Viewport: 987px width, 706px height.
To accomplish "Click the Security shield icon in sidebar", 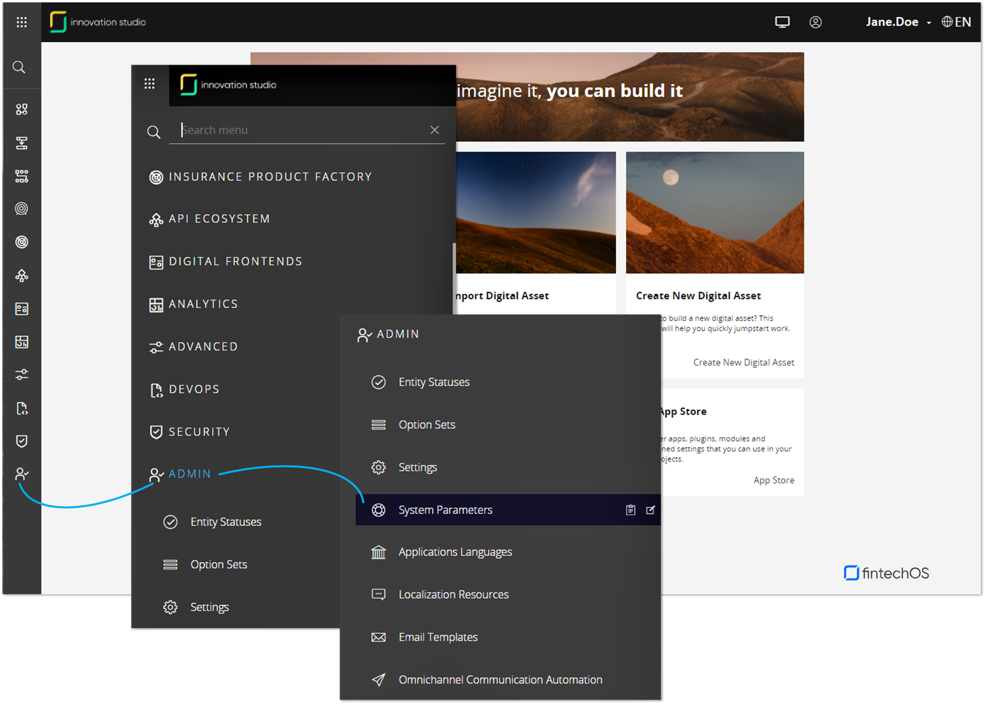I will 22,442.
